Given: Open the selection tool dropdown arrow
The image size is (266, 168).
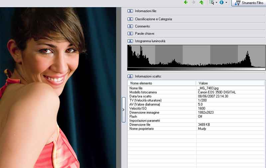Looking at the screenshot, I should (216, 3).
